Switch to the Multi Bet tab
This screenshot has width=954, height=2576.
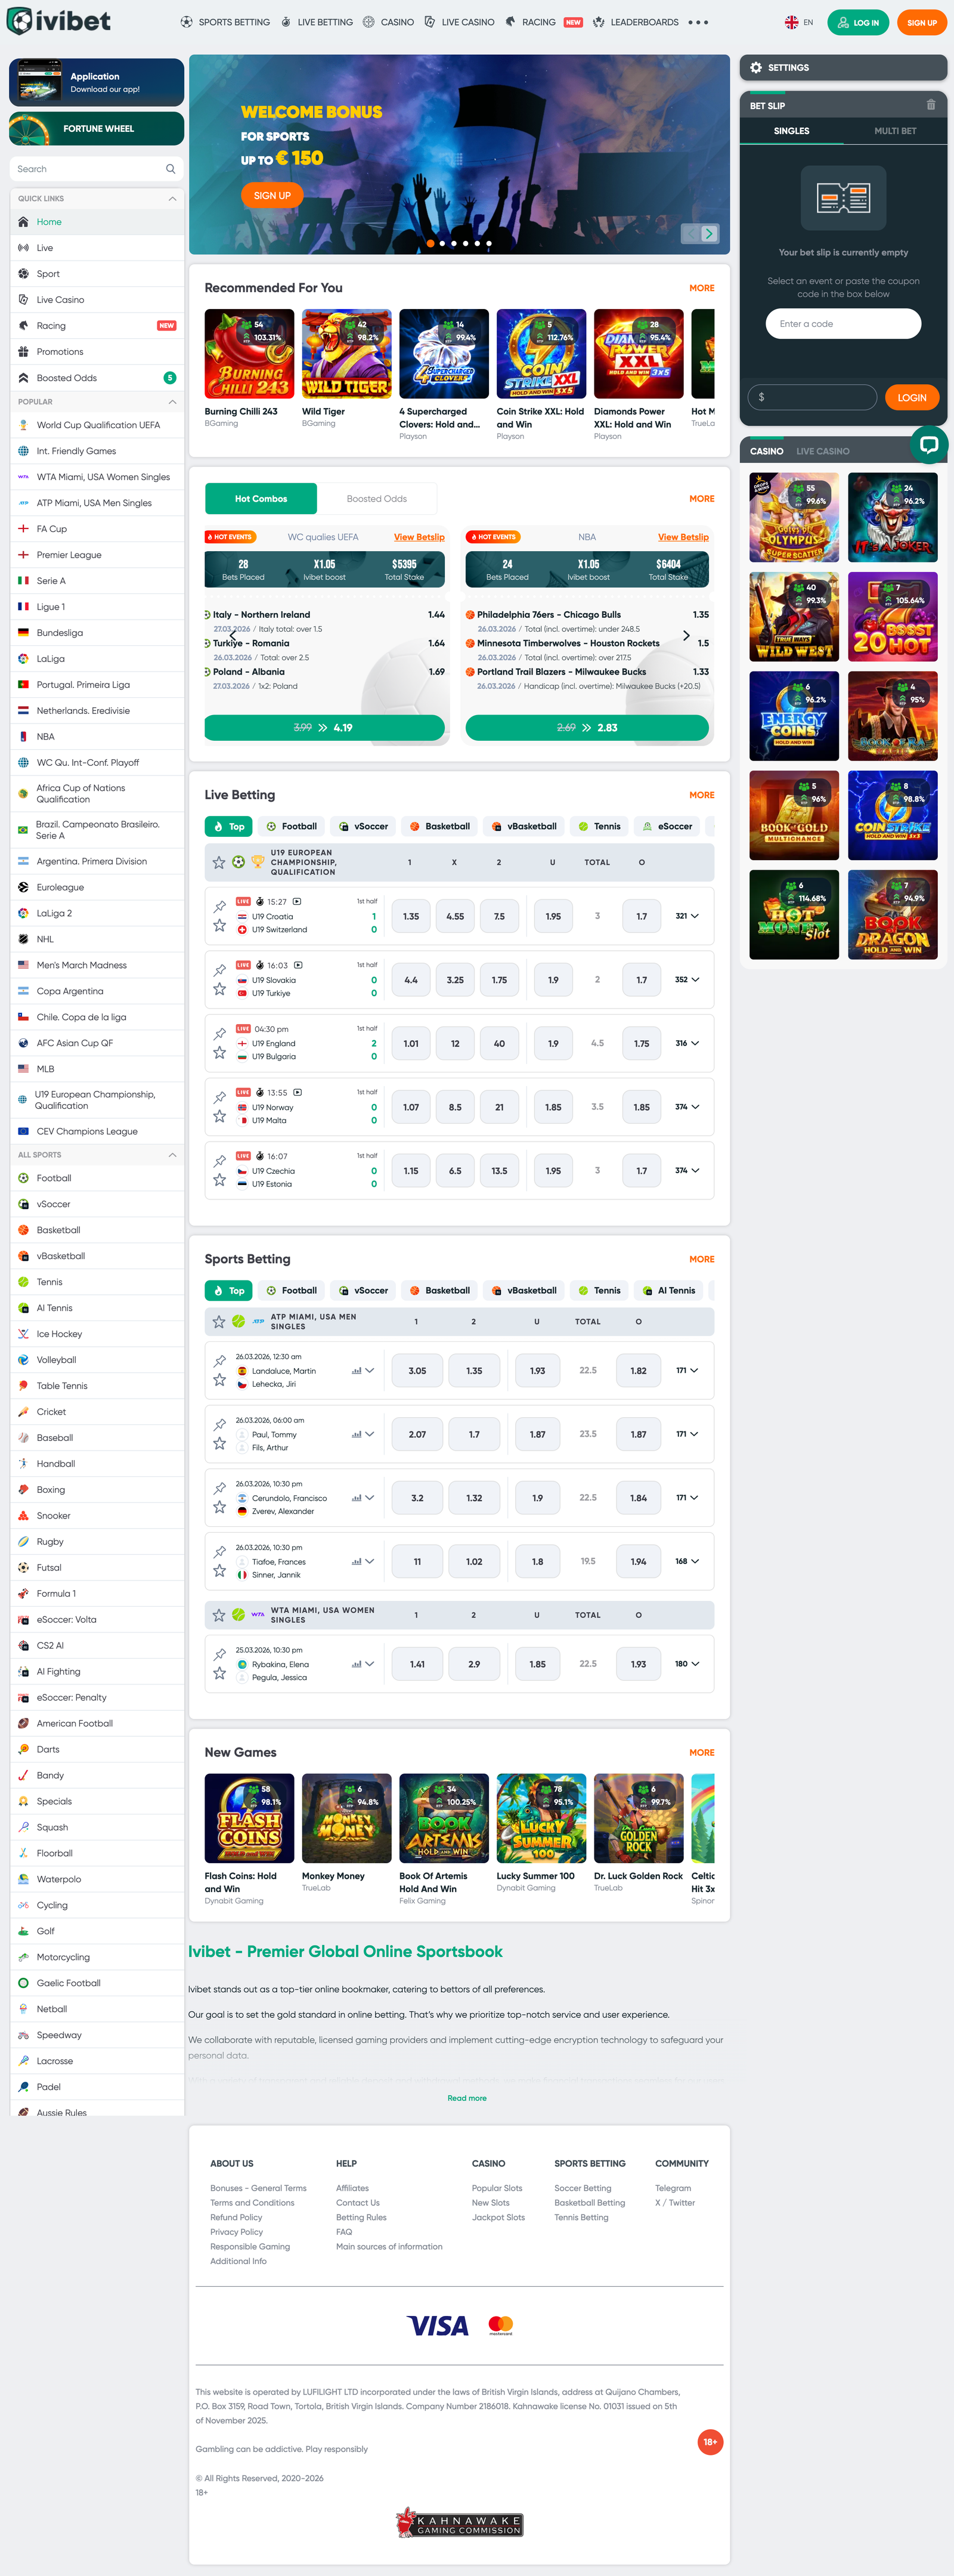pos(894,131)
